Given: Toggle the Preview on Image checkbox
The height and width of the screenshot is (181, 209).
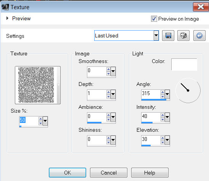Looking at the screenshot, I should point(154,19).
